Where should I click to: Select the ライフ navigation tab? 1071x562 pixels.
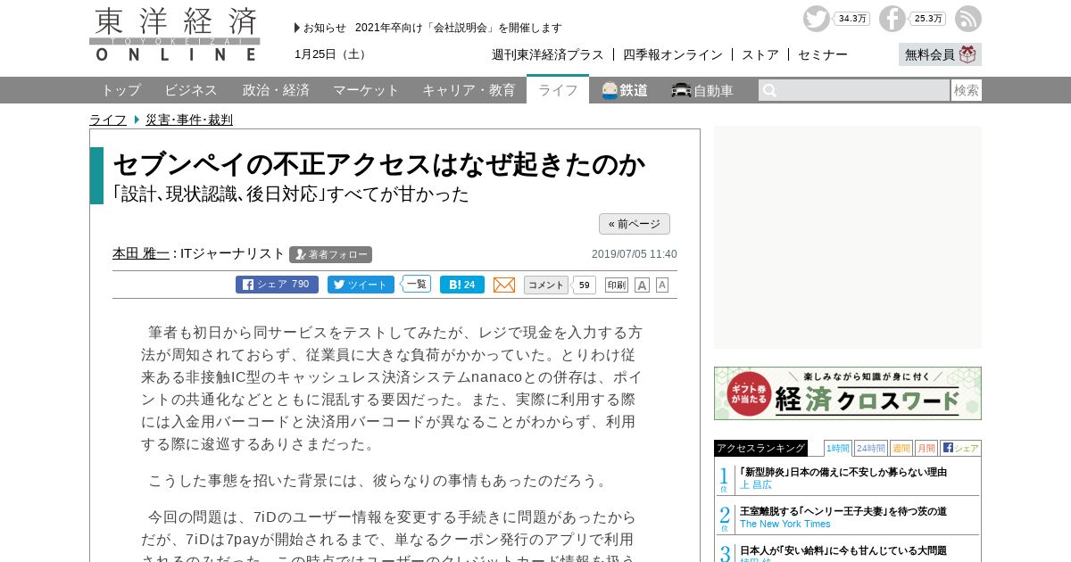click(558, 89)
